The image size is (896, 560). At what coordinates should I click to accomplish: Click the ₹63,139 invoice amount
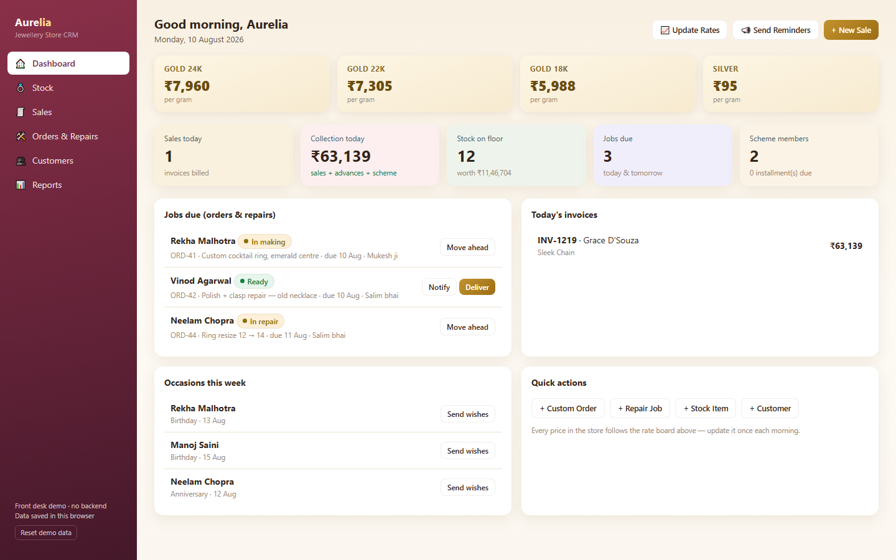coord(846,246)
